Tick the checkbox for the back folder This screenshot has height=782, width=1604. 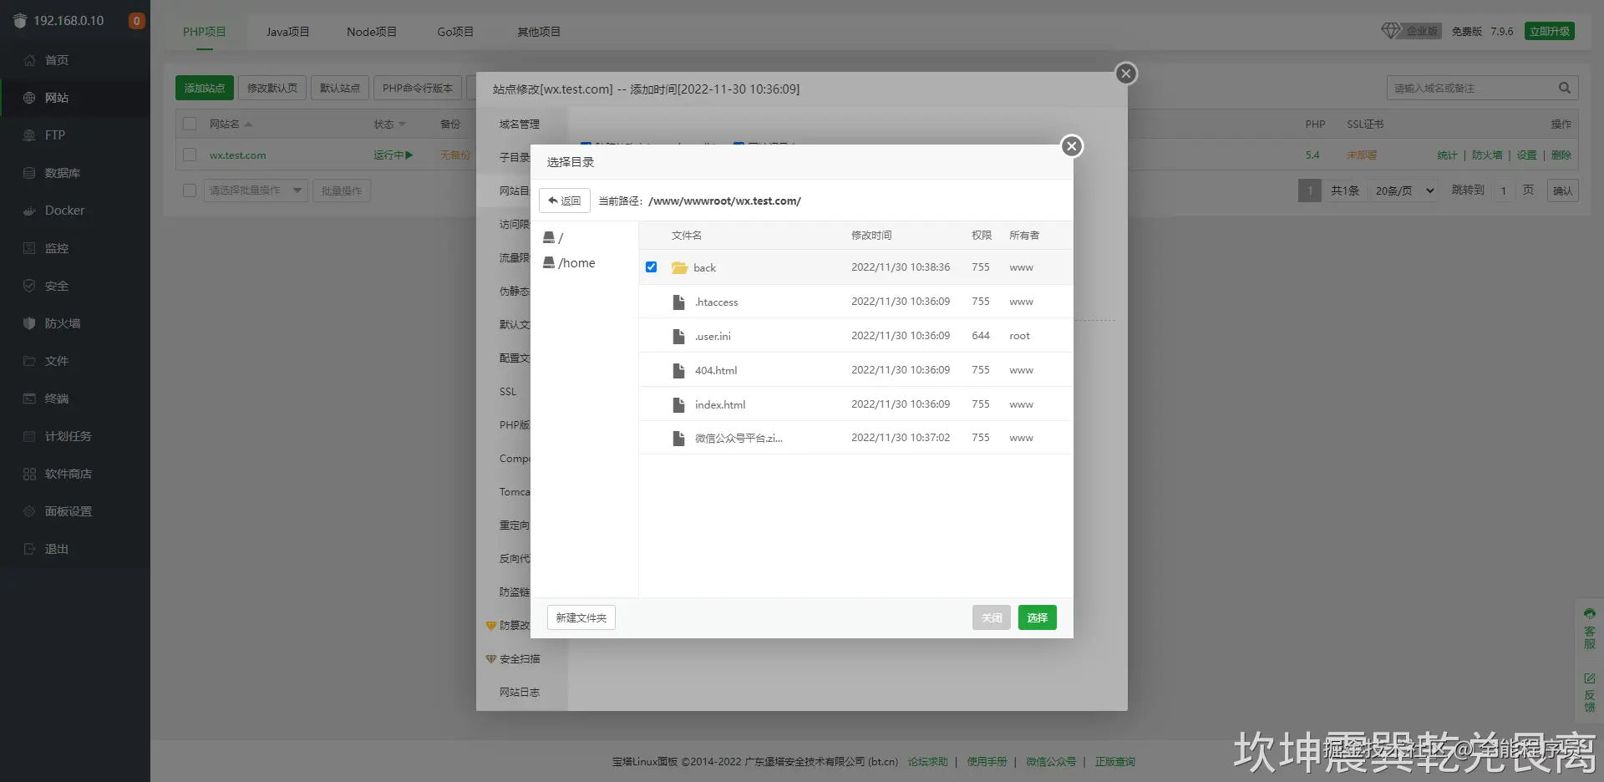click(651, 267)
